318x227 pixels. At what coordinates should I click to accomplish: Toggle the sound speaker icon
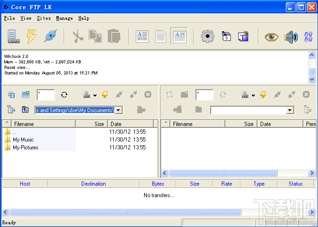click(291, 37)
